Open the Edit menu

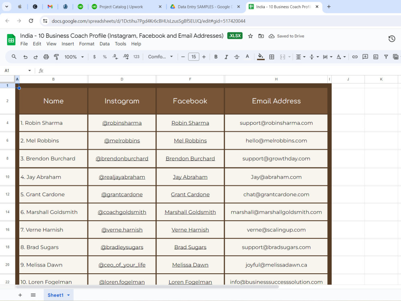pyautogui.click(x=37, y=44)
